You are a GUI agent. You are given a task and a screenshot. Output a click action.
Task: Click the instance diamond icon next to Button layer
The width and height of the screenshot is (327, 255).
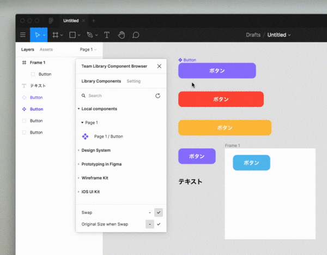[24, 97]
